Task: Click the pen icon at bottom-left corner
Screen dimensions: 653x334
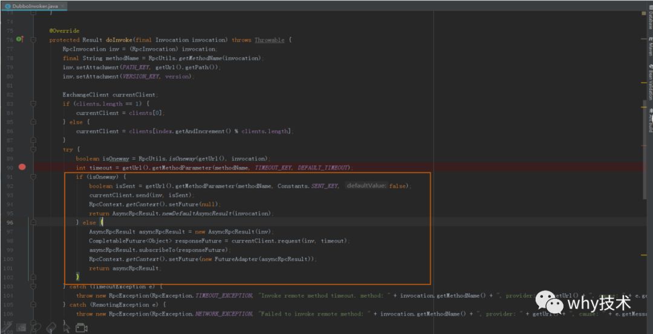Action: (6, 327)
